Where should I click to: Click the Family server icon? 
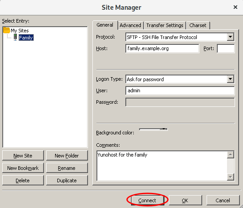tap(15, 37)
